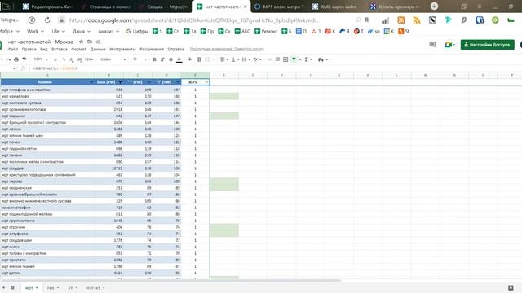Toggle bold formatting

154,59
